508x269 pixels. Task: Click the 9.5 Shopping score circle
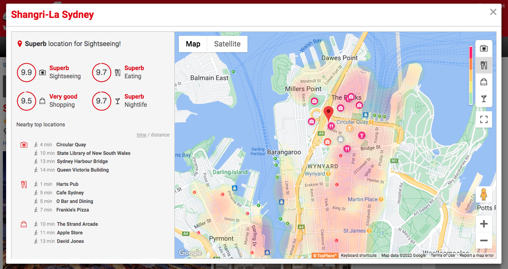[27, 101]
